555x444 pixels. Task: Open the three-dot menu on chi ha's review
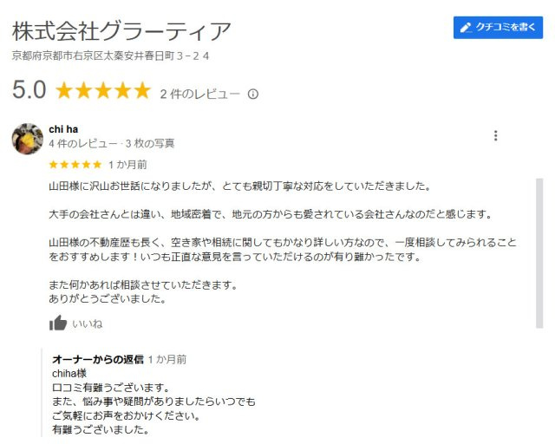(495, 136)
